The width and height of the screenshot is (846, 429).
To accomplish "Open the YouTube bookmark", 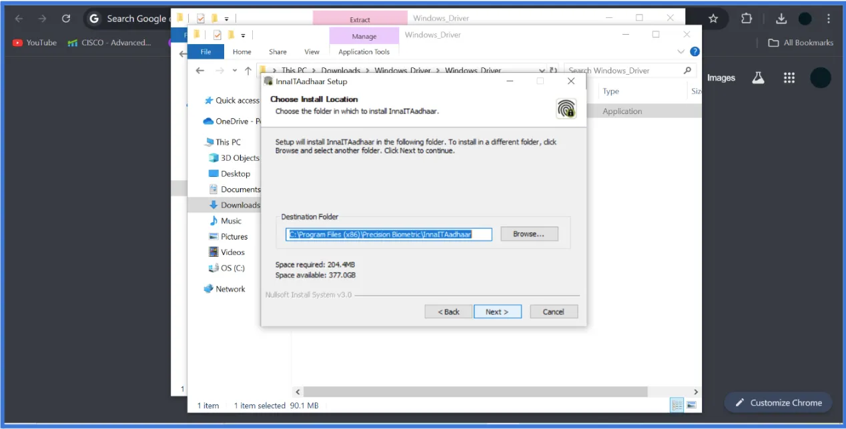I will (x=35, y=43).
